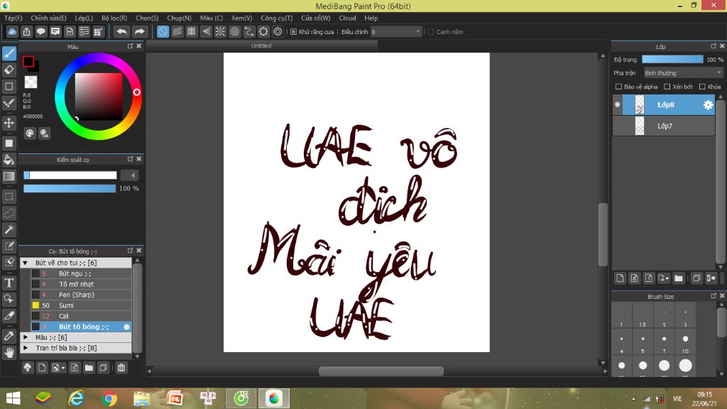The width and height of the screenshot is (727, 409).
Task: Enable Xén bớt checkbox
Action: pos(667,87)
